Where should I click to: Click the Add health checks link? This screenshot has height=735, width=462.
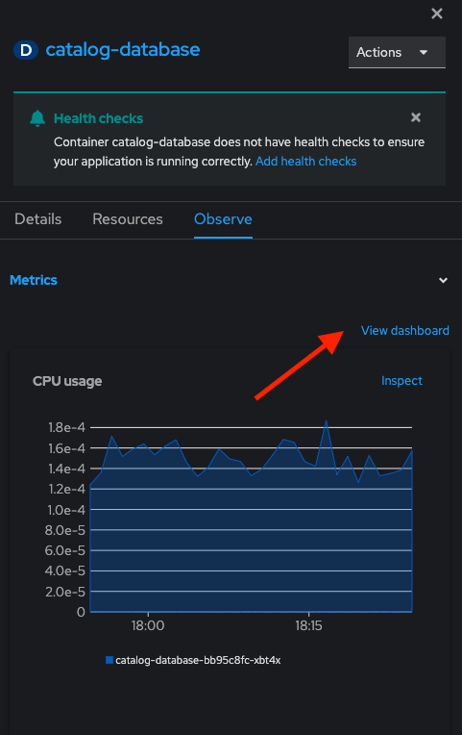pos(306,162)
